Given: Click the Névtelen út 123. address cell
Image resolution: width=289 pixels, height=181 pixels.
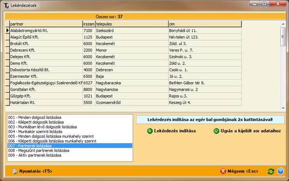Looking at the screenshot, I should tap(205, 37).
